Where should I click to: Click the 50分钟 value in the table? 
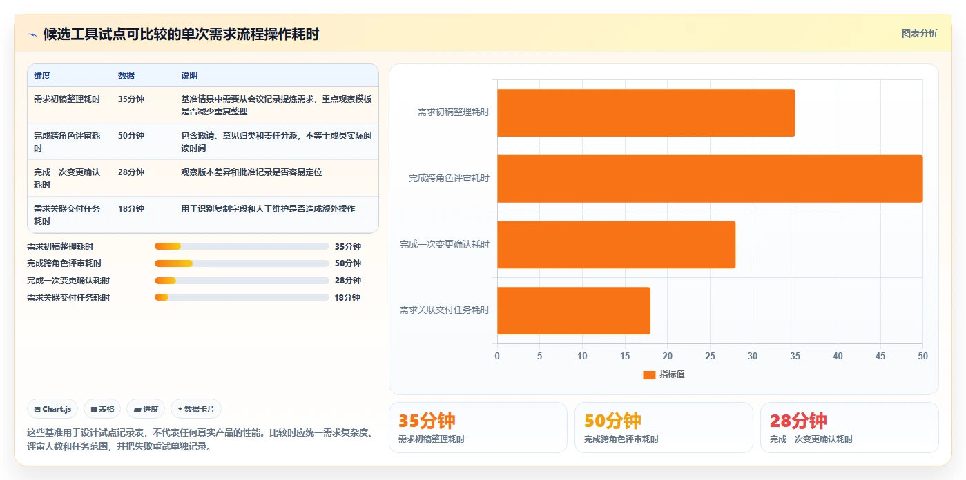click(131, 136)
